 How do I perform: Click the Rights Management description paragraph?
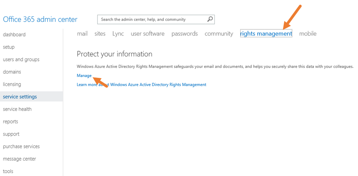click(x=215, y=67)
